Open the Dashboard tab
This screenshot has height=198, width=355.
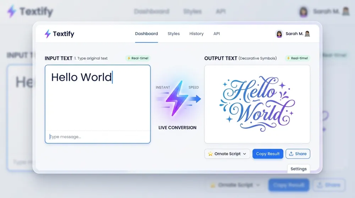[147, 34]
